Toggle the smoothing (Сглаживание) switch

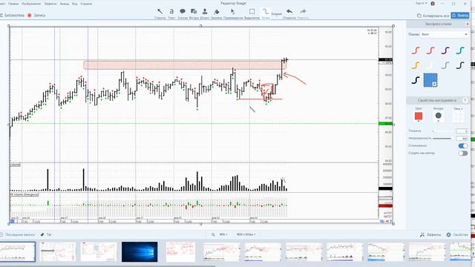coord(462,146)
